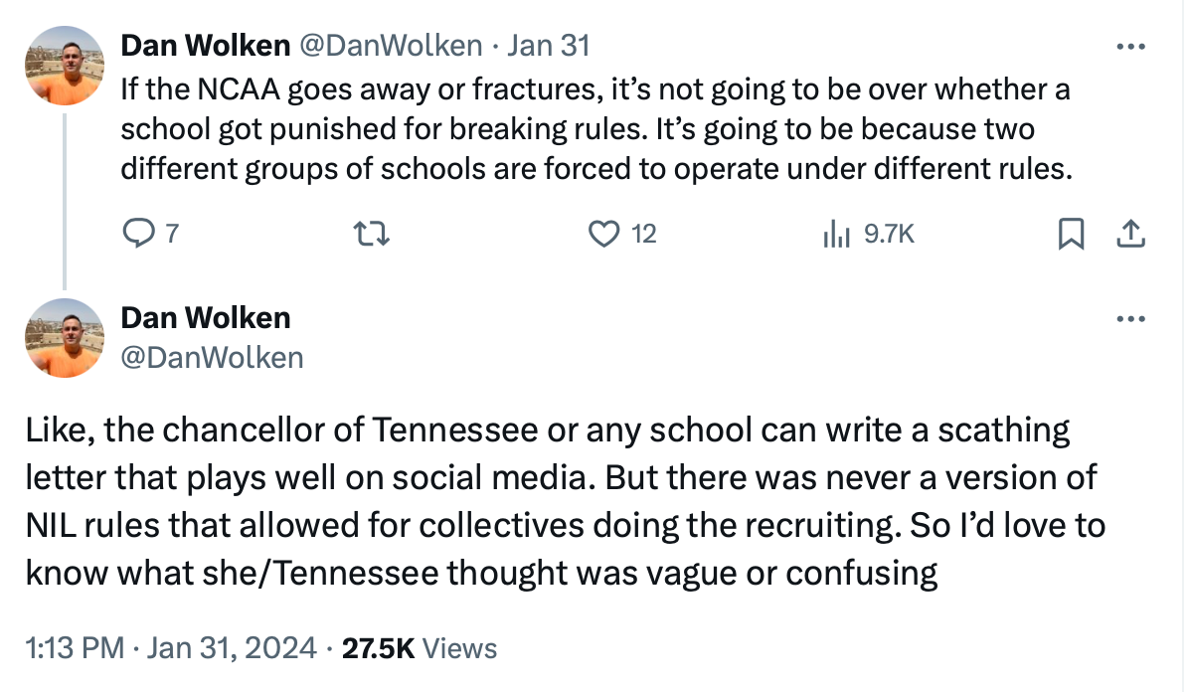The image size is (1189, 692).
Task: Click Dan Wolken's avatar on the first tweet
Action: click(x=64, y=66)
